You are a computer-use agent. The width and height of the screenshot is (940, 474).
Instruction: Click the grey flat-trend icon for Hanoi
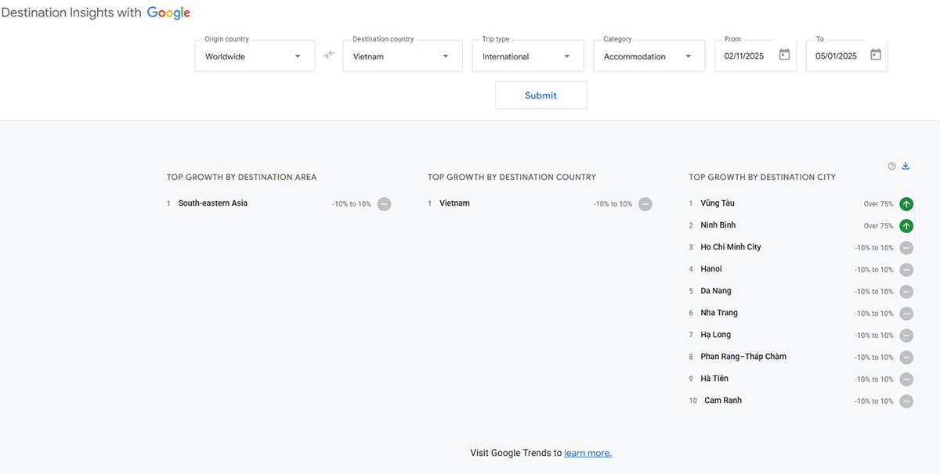coord(906,270)
